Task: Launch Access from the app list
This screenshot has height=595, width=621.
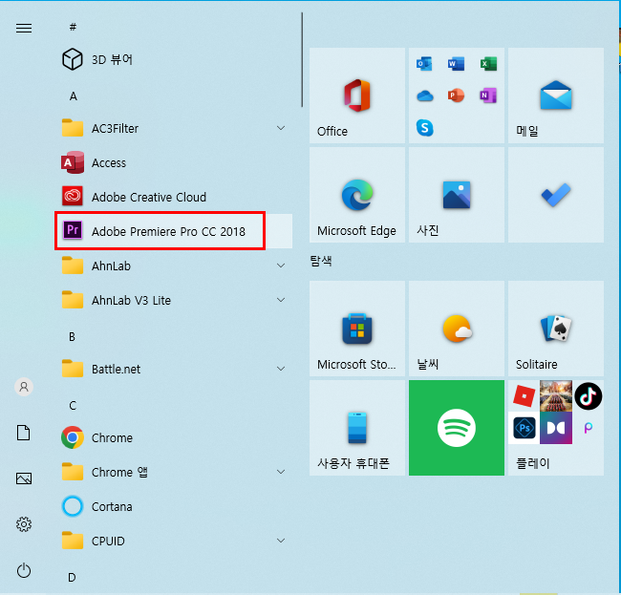Action: coord(174,162)
